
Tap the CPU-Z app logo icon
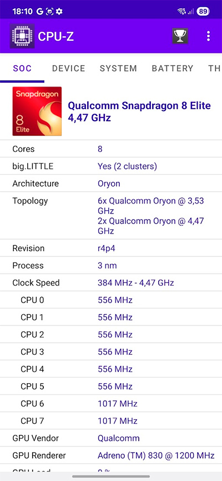[22, 36]
